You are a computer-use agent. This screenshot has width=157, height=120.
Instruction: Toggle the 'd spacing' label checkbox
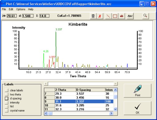pos(7,98)
